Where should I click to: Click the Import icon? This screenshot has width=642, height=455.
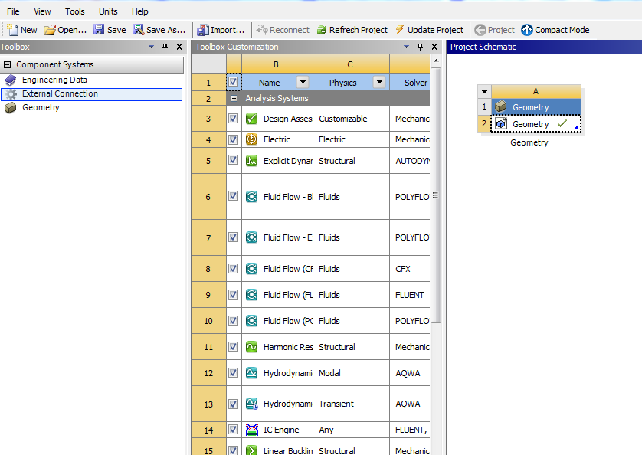pyautogui.click(x=203, y=30)
